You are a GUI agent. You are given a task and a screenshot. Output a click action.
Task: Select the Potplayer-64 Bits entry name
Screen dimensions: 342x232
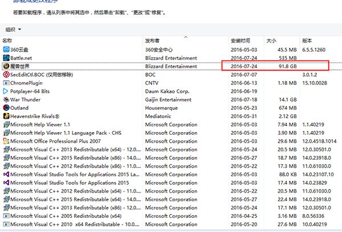coord(30,91)
